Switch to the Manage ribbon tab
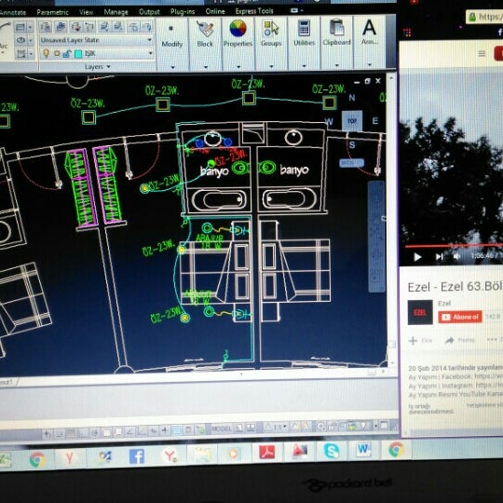The height and width of the screenshot is (503, 503). point(116,12)
